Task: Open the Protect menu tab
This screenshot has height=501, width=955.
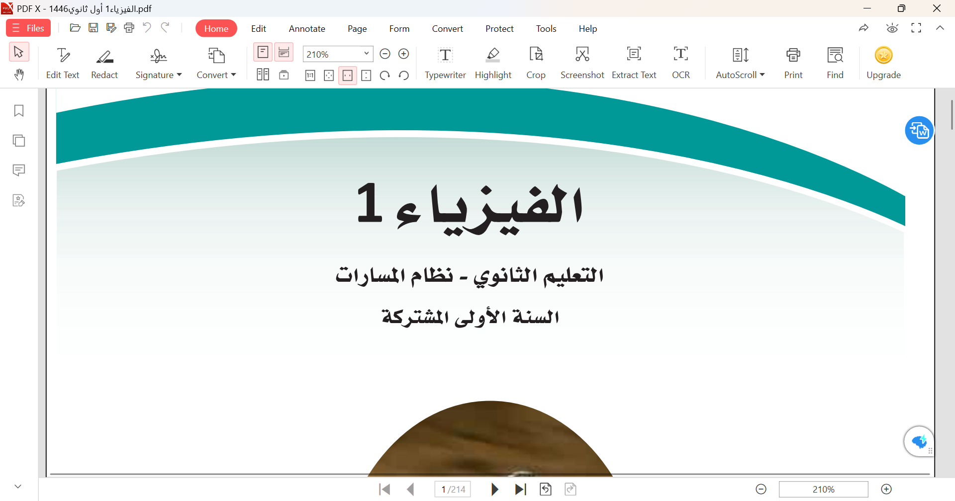Action: [x=499, y=28]
